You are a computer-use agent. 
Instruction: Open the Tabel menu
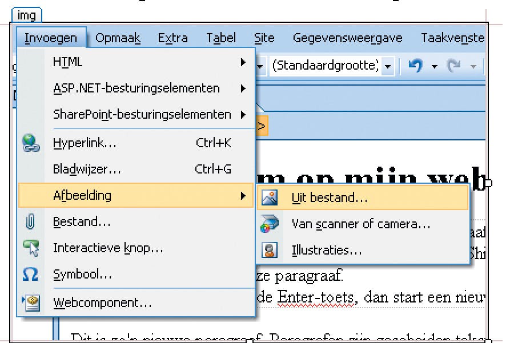221,38
